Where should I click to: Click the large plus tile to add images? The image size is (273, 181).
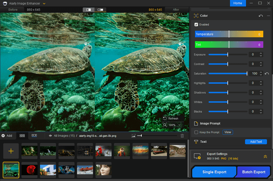[11, 151]
